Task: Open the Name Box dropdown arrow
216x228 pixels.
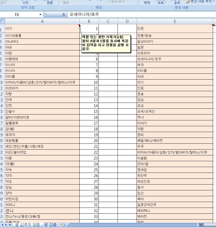Action: pyautogui.click(x=40, y=15)
